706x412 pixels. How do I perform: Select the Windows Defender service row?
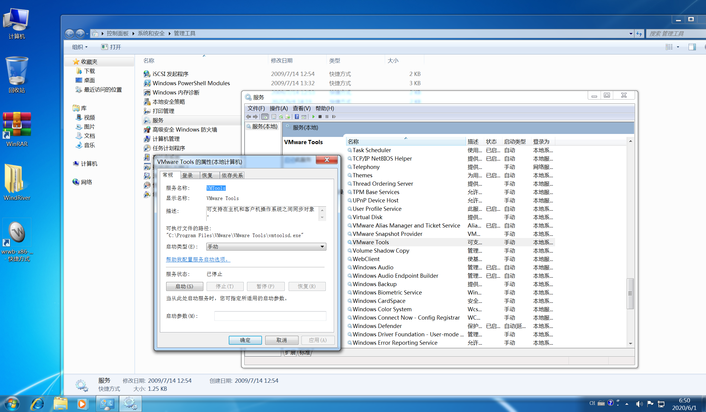(x=451, y=326)
